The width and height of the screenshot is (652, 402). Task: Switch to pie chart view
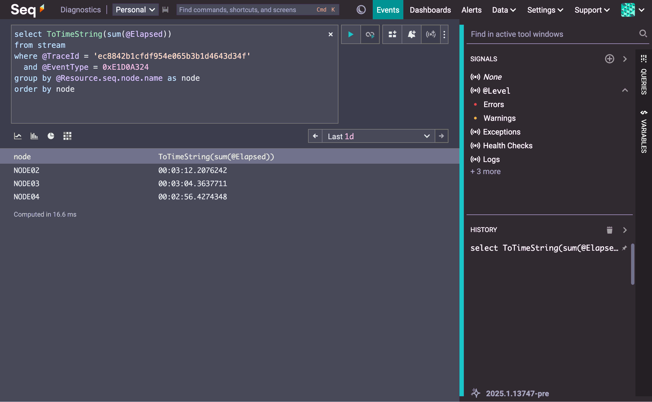coord(51,136)
